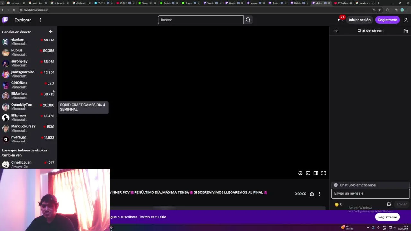This screenshot has height=231, width=411.
Task: Click the chat message input field
Action: coord(371,193)
